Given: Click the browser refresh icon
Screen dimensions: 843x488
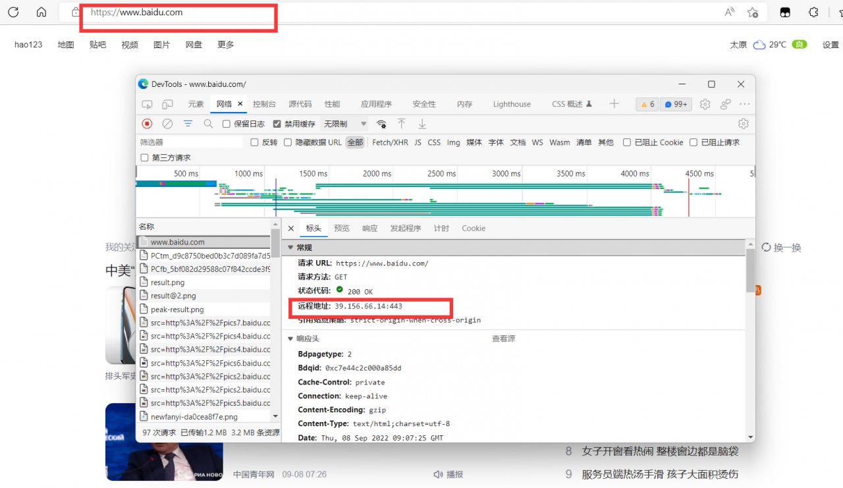Looking at the screenshot, I should pos(13,12).
